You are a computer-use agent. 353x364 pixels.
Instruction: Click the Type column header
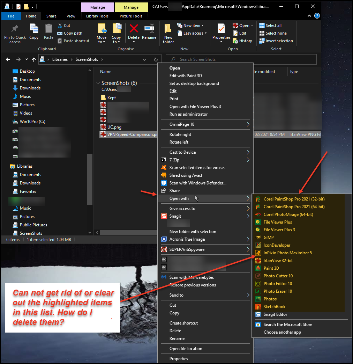(x=293, y=72)
